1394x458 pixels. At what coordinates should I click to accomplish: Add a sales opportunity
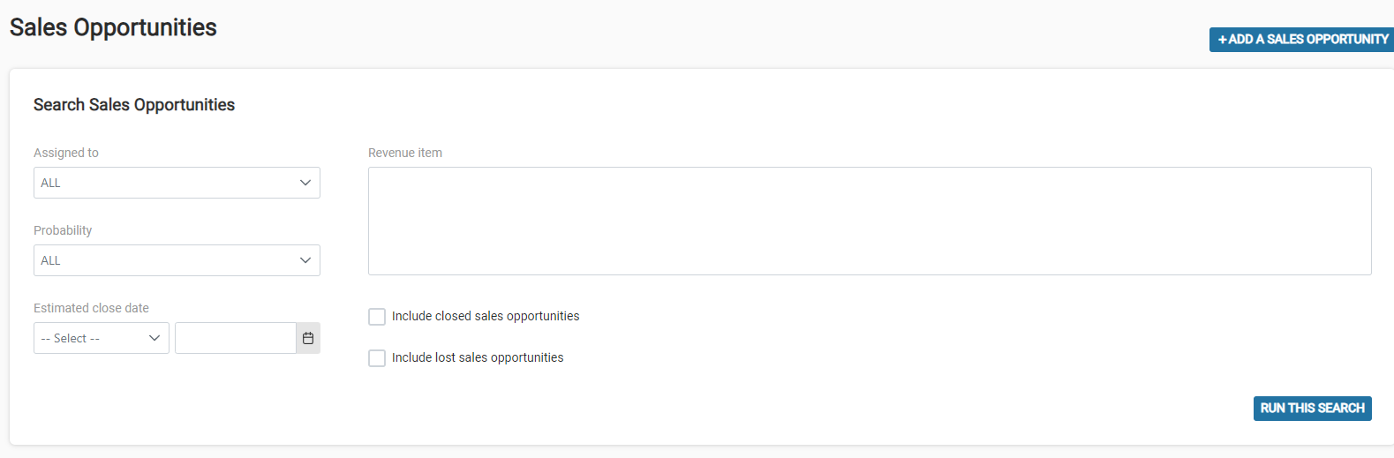[1302, 40]
